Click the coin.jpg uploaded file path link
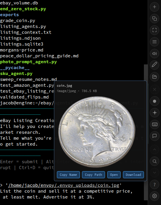The height and width of the screenshot is (205, 161). click(x=64, y=185)
